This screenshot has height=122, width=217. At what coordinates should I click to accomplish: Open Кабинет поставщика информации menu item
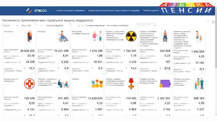(x=71, y=11)
